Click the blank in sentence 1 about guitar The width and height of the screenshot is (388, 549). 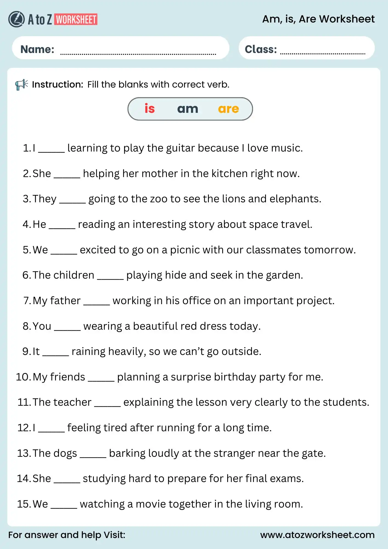pos(51,149)
